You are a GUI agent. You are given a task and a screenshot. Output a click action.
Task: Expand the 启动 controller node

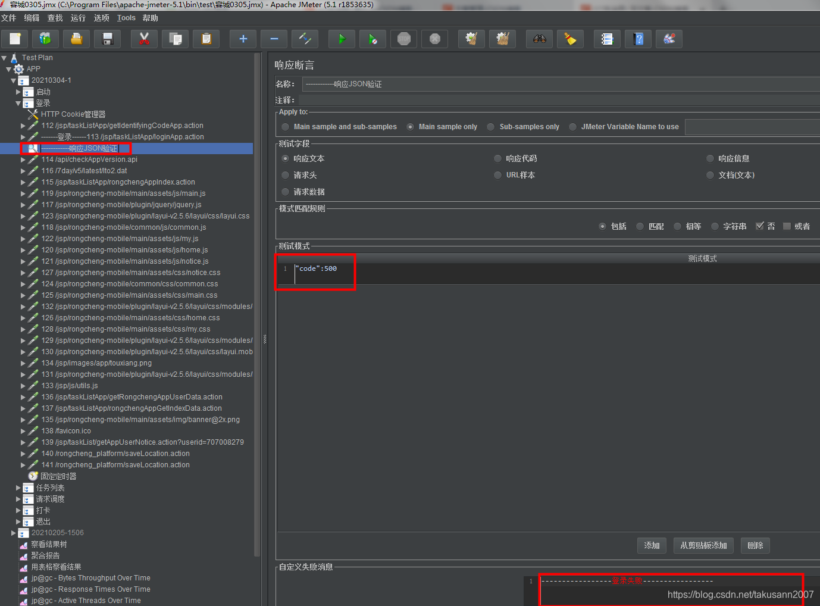click(x=18, y=92)
